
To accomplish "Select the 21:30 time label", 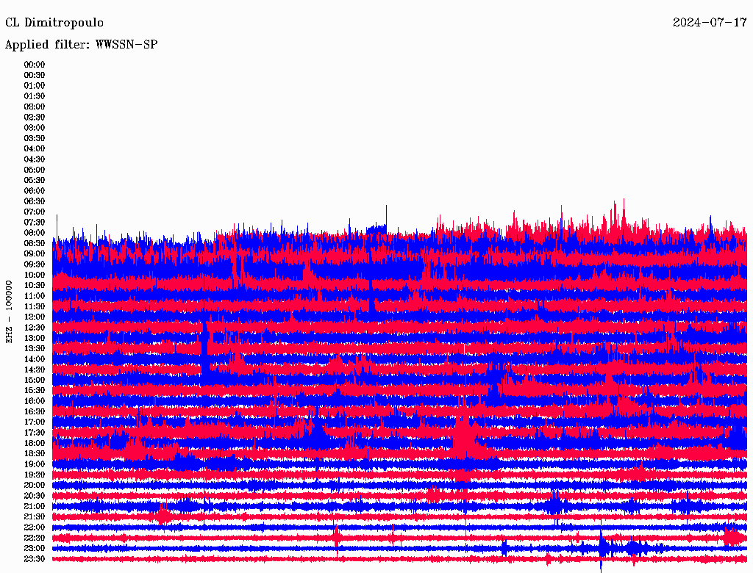I will click(35, 517).
